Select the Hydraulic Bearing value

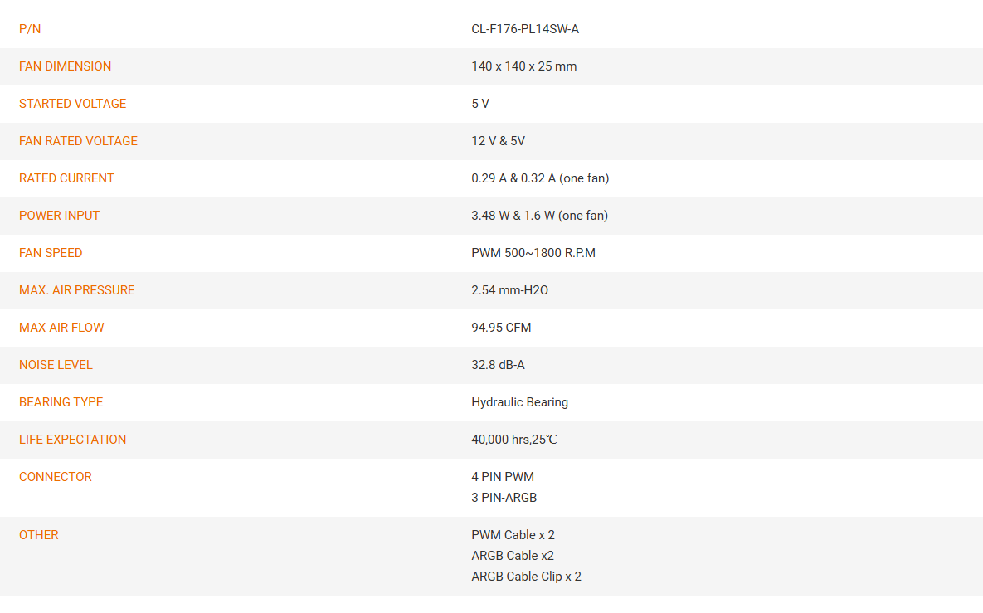click(519, 402)
